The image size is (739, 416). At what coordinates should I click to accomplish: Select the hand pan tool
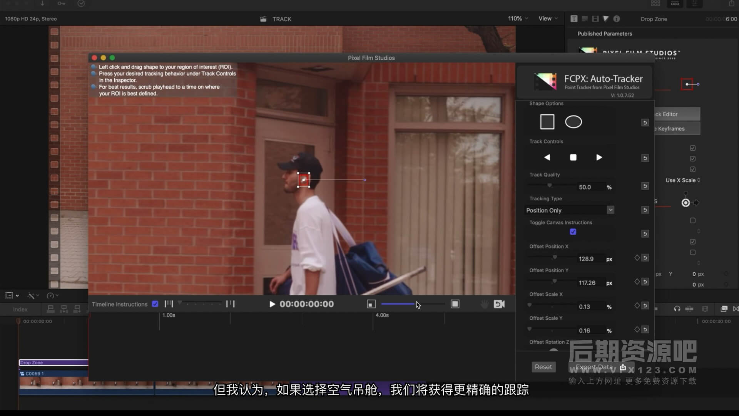point(484,304)
